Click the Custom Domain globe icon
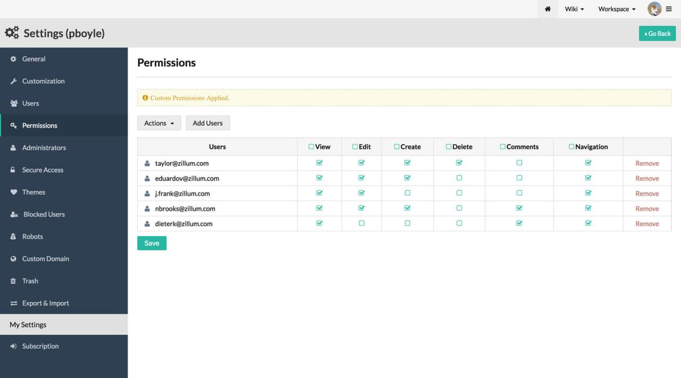 coord(13,258)
